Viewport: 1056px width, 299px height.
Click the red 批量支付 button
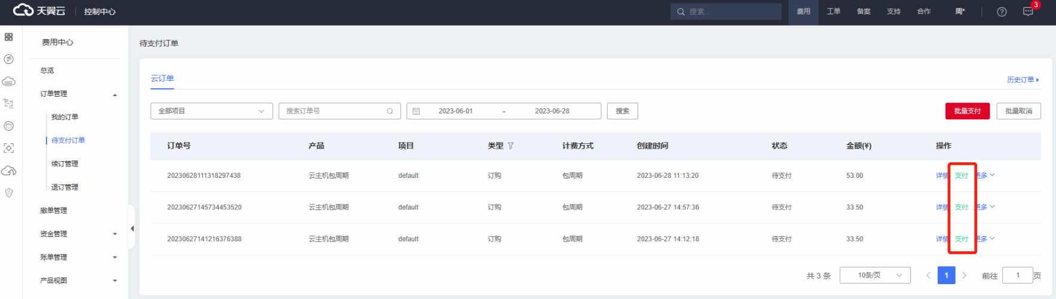[967, 111]
